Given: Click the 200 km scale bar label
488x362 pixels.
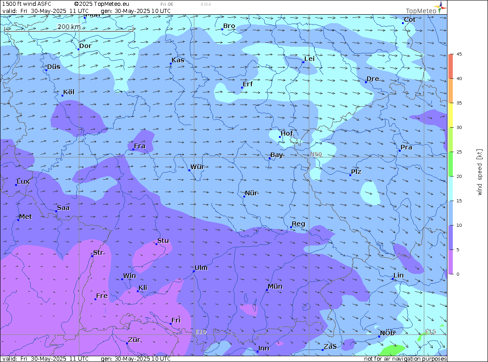Looking at the screenshot, I should [69, 27].
